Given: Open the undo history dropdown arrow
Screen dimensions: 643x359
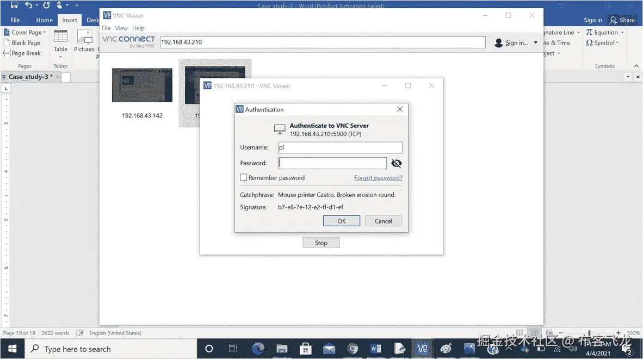Looking at the screenshot, I should tap(37, 5).
